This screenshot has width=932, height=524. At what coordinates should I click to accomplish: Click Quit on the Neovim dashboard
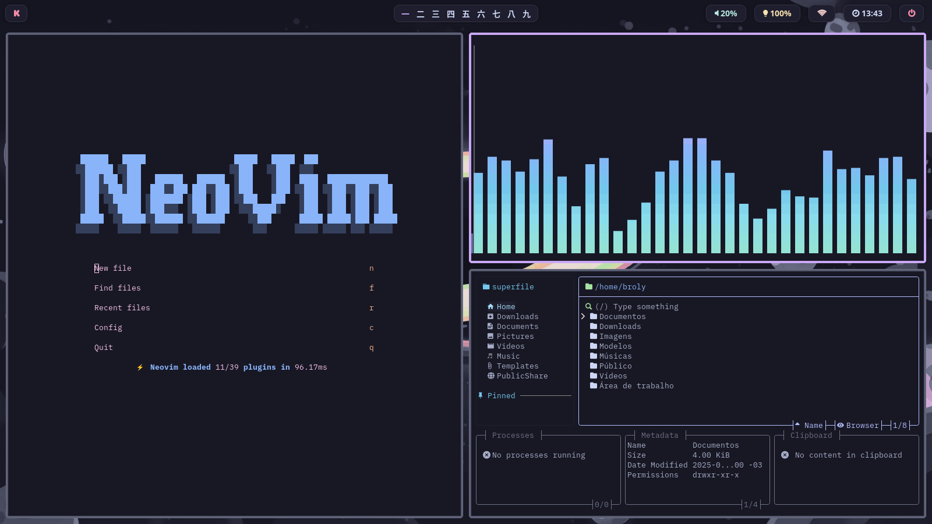tap(104, 348)
